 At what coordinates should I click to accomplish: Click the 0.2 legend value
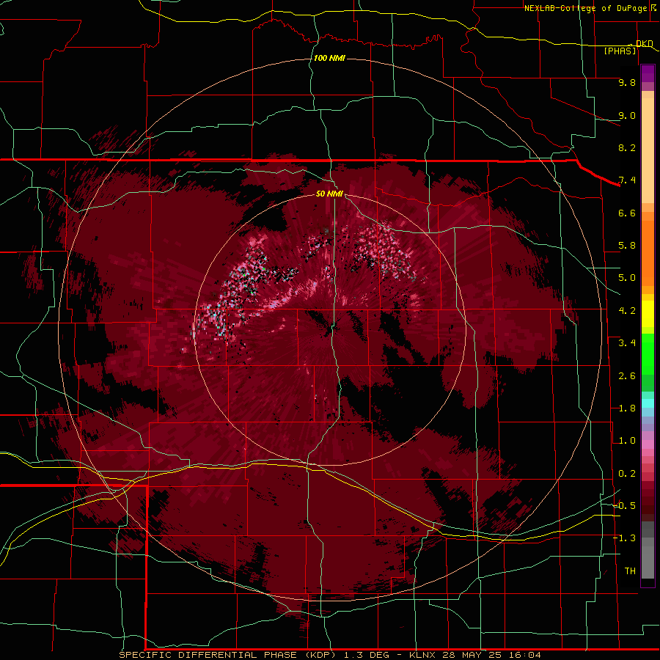click(627, 474)
